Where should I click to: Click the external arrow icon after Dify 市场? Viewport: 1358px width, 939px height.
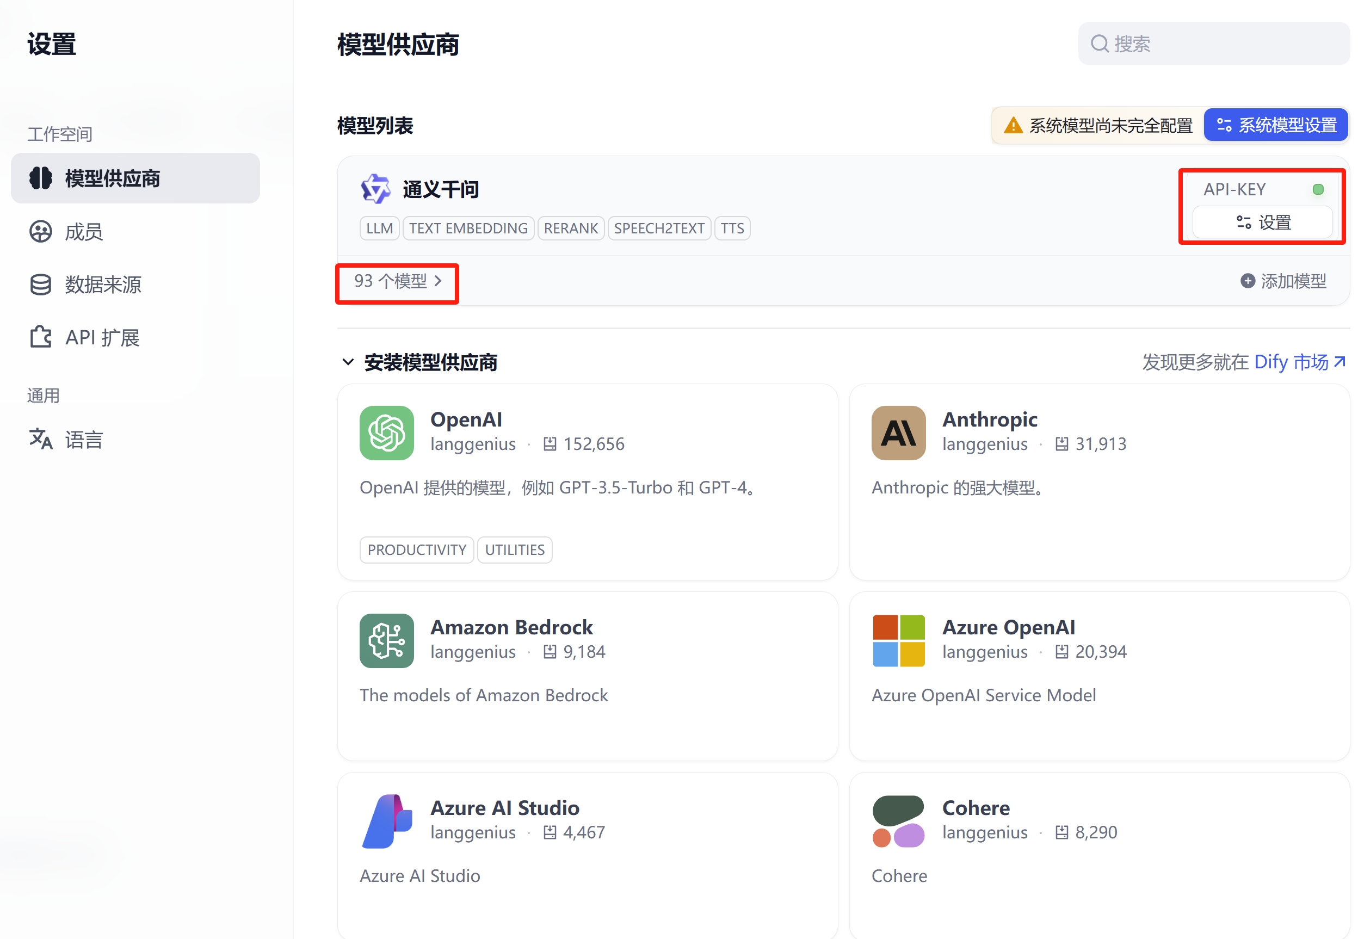click(1339, 361)
